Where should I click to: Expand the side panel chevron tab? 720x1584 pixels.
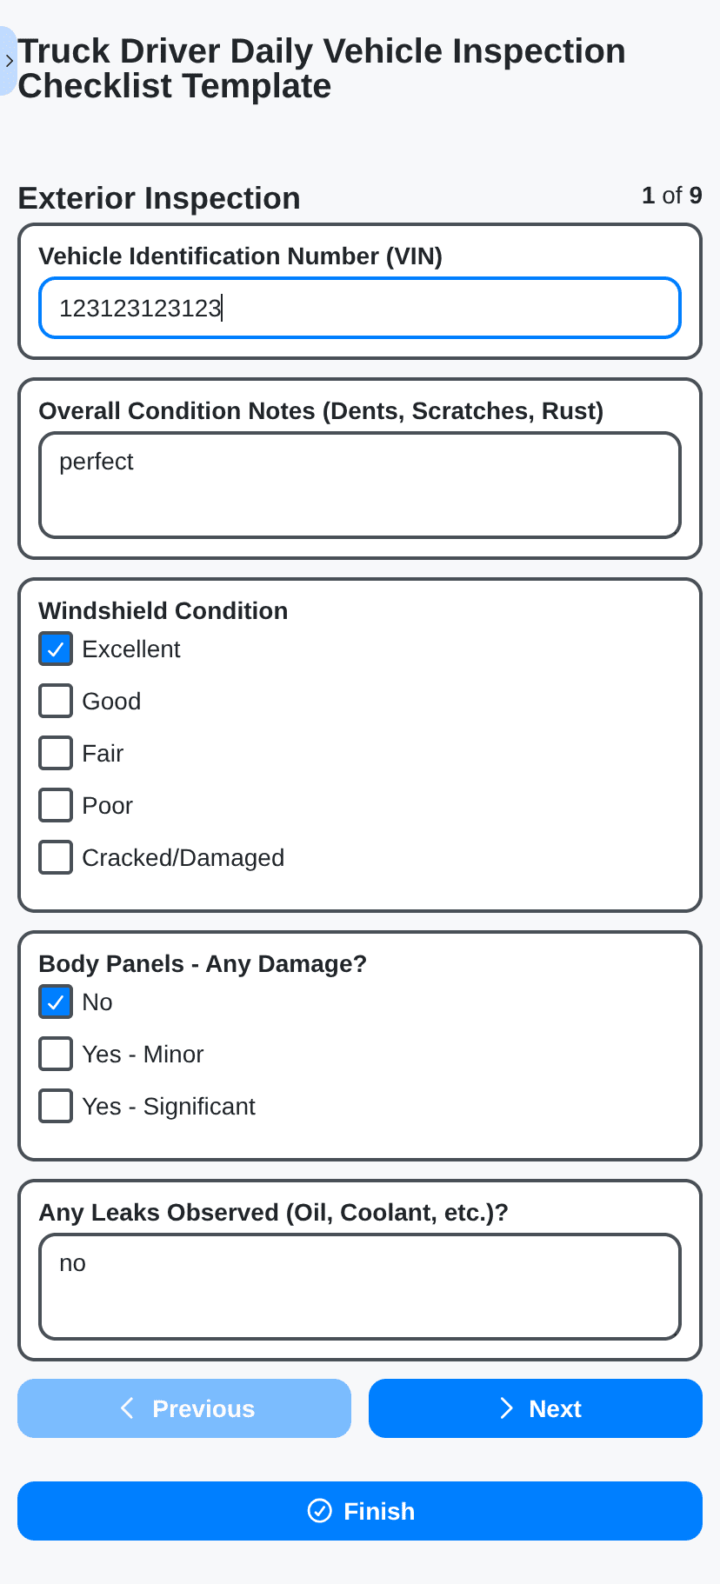tap(9, 61)
